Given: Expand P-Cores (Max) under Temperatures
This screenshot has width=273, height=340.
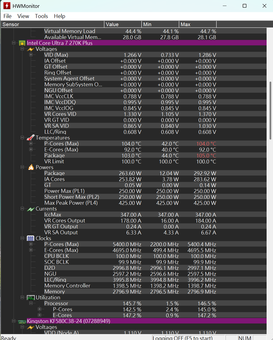Looking at the screenshot, I should [31, 144].
